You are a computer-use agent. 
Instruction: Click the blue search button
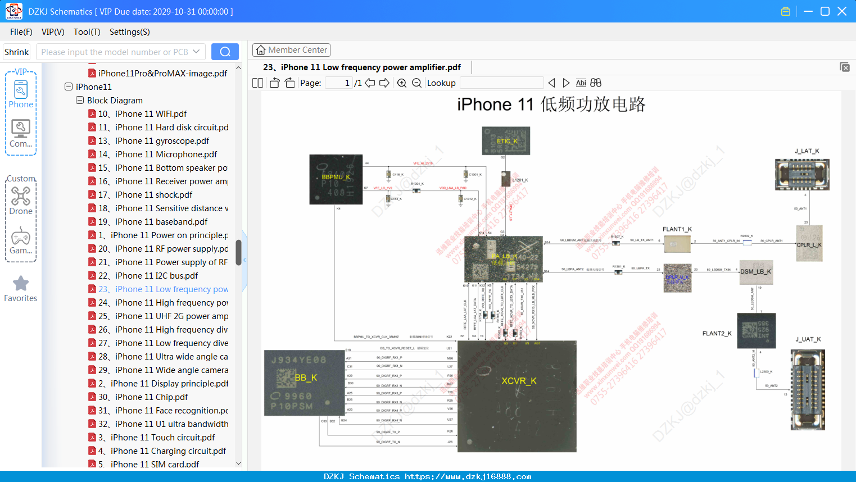225,52
